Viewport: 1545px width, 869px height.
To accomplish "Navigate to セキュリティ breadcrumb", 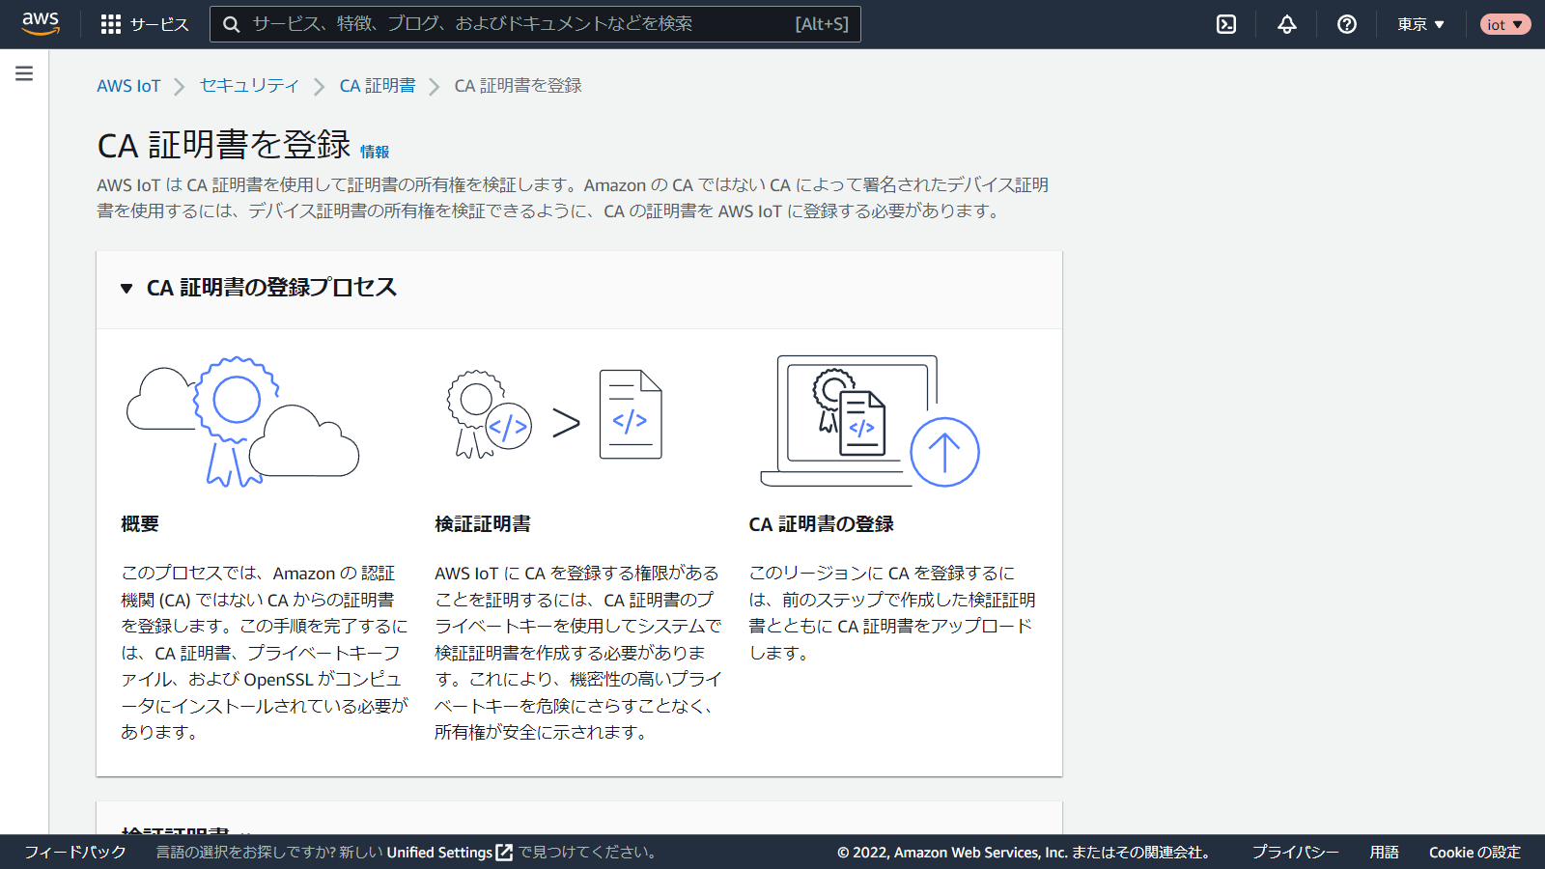I will pos(249,86).
